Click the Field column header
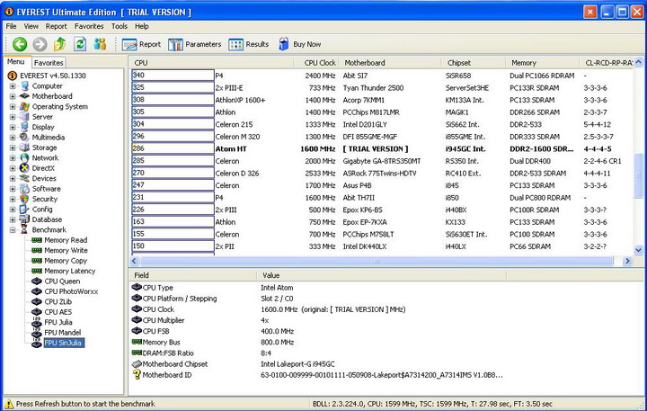The width and height of the screenshot is (647, 411). 192,275
